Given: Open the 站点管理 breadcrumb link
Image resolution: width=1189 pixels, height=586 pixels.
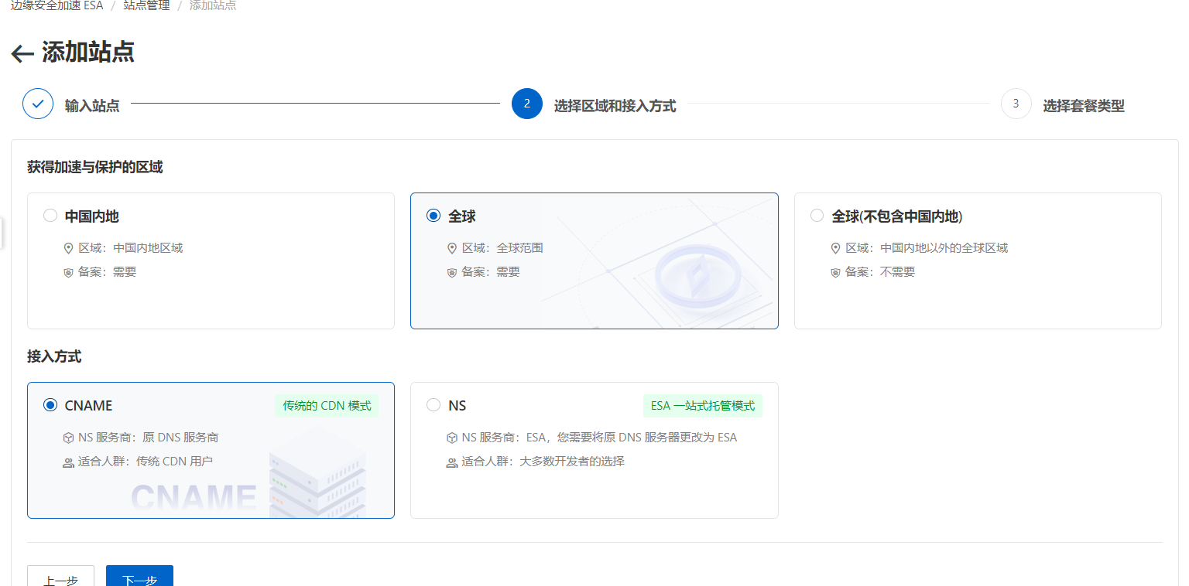Looking at the screenshot, I should click(x=146, y=5).
